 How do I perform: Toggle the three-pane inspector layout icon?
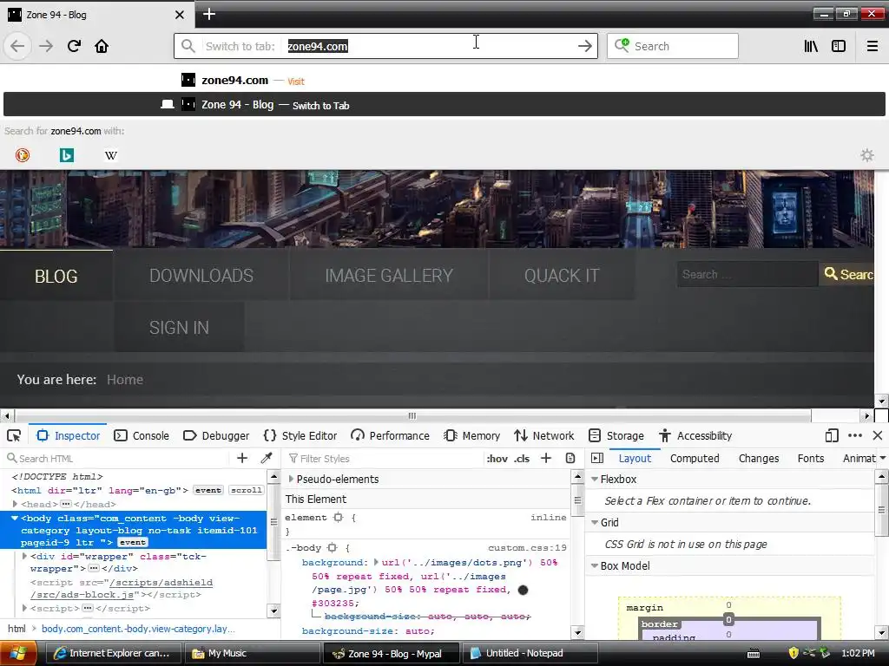pyautogui.click(x=596, y=458)
